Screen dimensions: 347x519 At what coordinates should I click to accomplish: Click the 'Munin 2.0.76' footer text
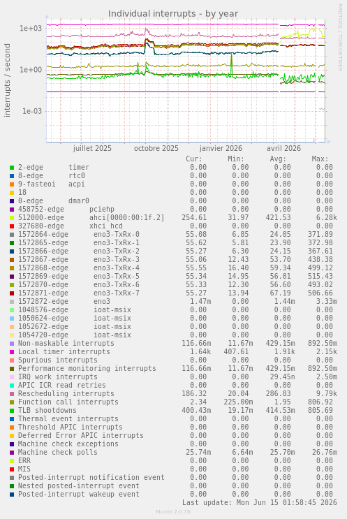point(173,512)
